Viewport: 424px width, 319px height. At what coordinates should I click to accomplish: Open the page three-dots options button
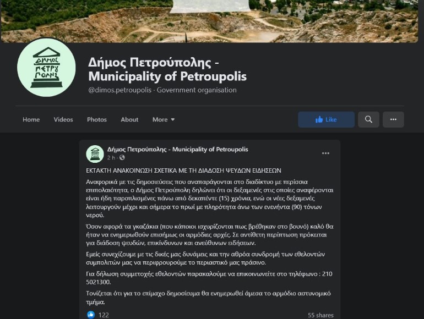(393, 119)
